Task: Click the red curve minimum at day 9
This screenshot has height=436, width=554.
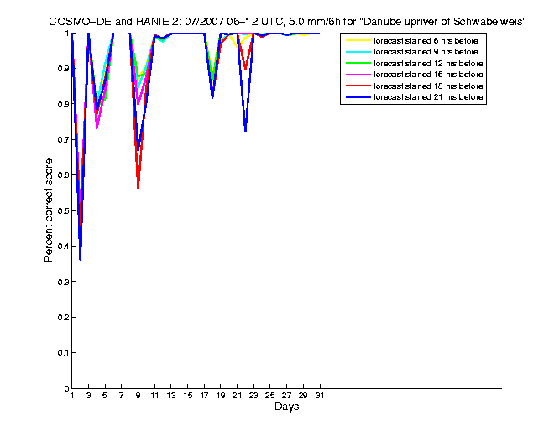Action: point(138,188)
